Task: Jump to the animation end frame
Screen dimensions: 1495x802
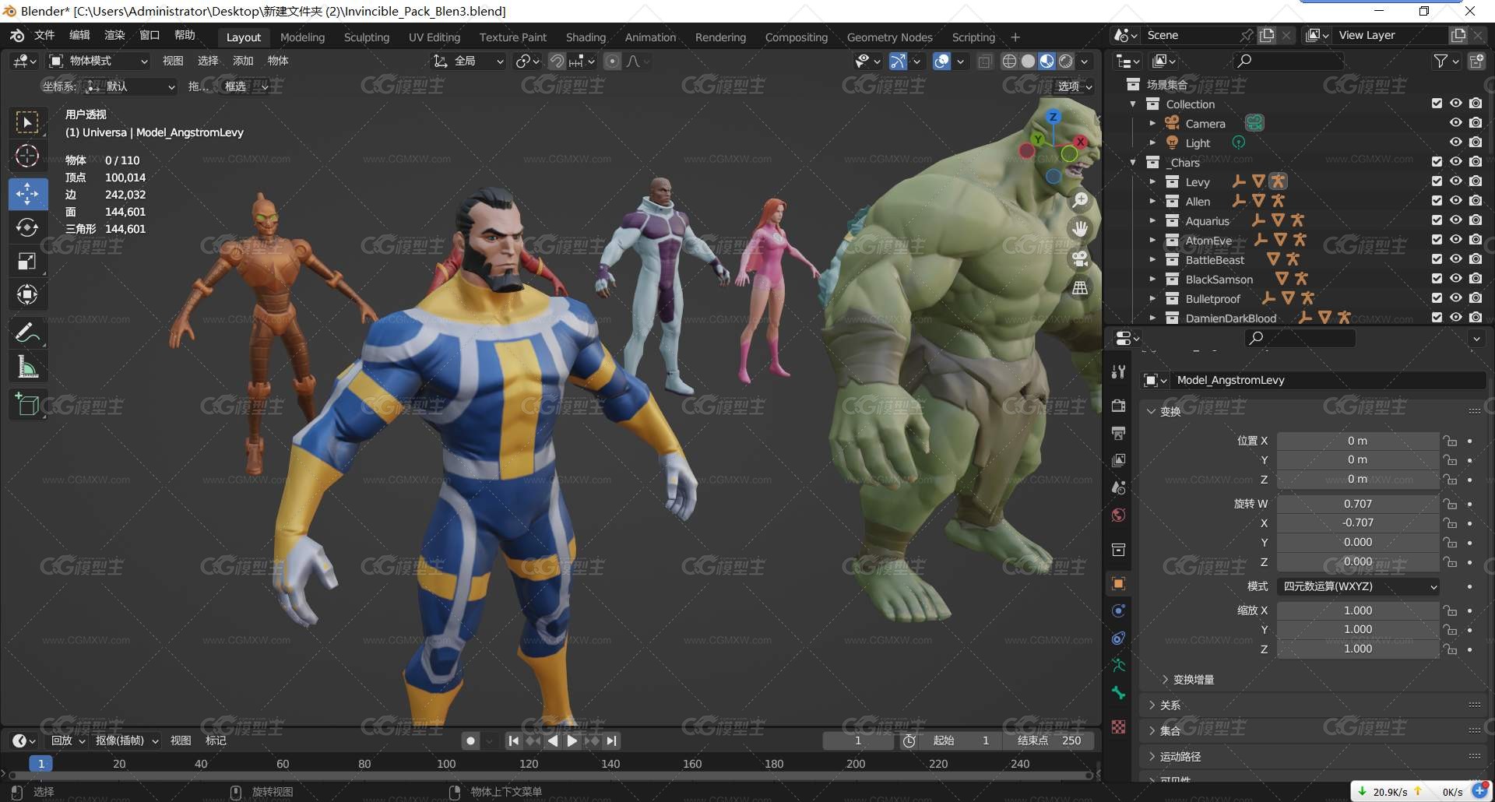Action: [x=612, y=741]
